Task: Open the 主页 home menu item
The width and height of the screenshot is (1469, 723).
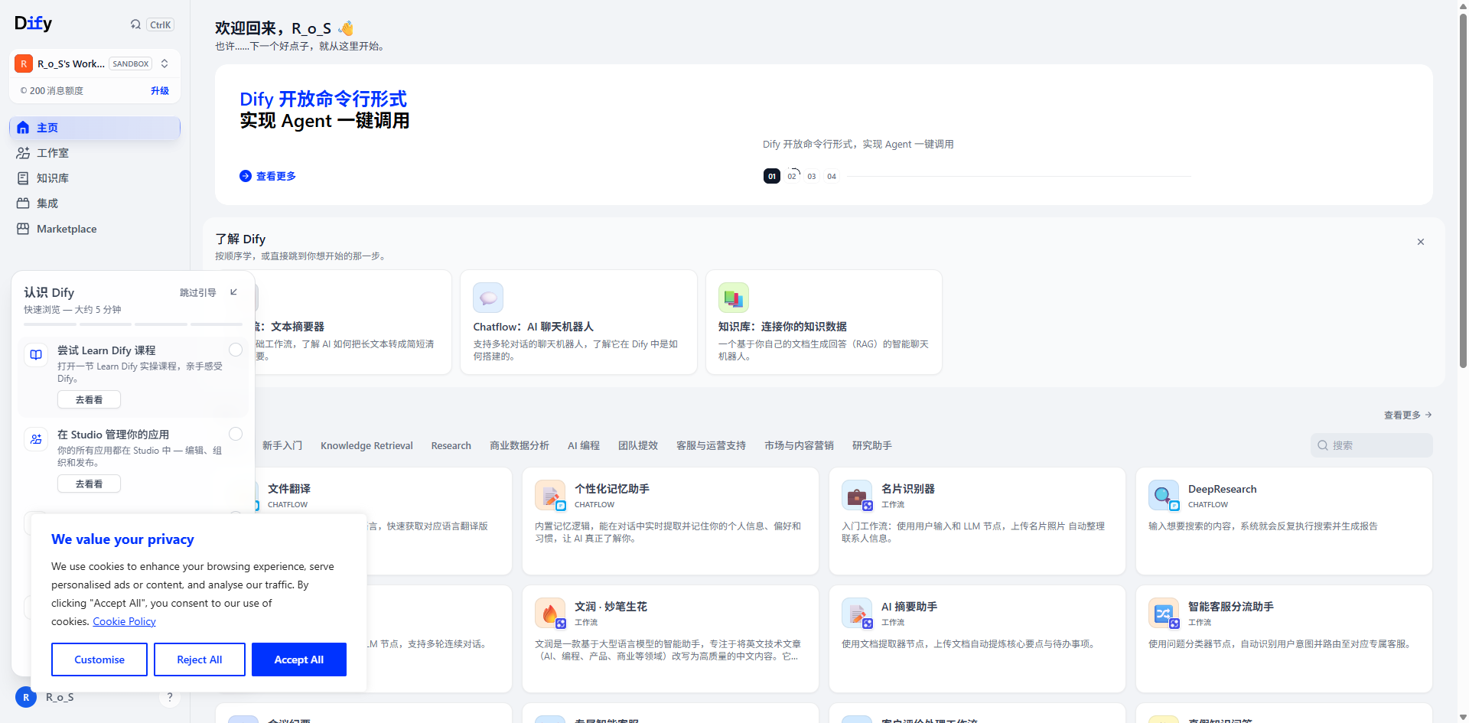Action: (x=95, y=128)
